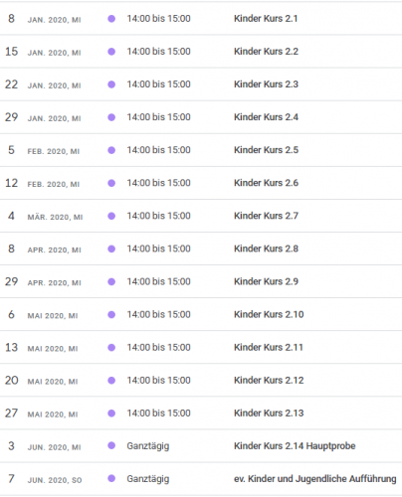This screenshot has width=402, height=497.
Task: Select Kinder Kurs 2.6 entry
Action: 266,183
